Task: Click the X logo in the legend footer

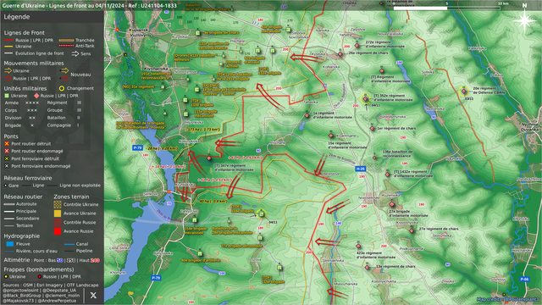Action: point(93,295)
